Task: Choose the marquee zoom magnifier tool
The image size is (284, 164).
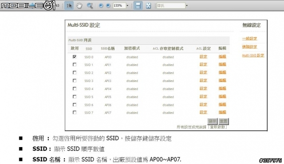Action: [90, 6]
